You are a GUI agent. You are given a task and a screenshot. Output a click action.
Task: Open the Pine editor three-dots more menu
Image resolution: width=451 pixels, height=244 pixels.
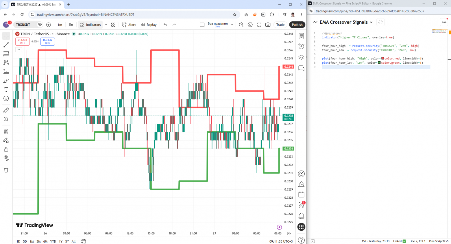pos(444,22)
